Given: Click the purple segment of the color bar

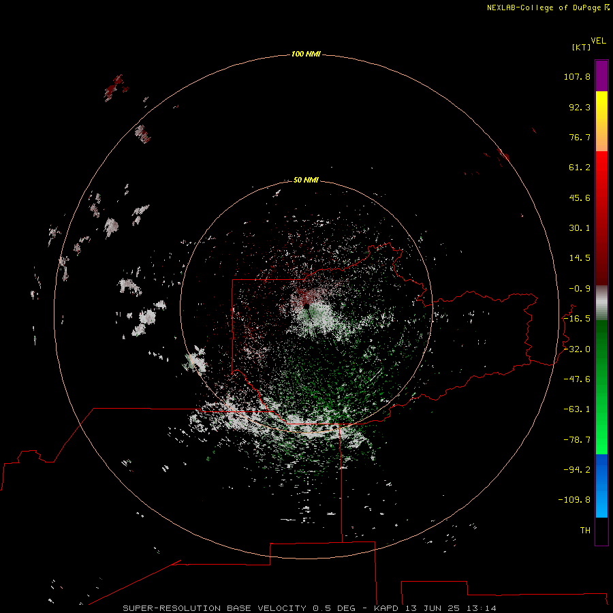Looking at the screenshot, I should pos(601,76).
